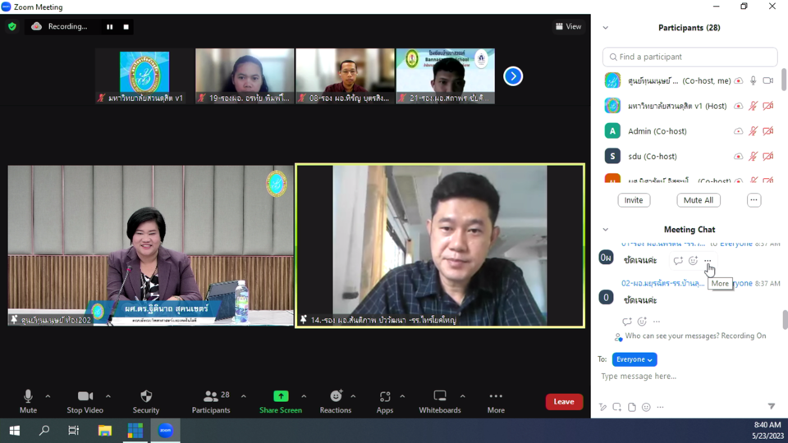Open three-dot menu under last chat message
788x443 pixels.
pyautogui.click(x=657, y=322)
